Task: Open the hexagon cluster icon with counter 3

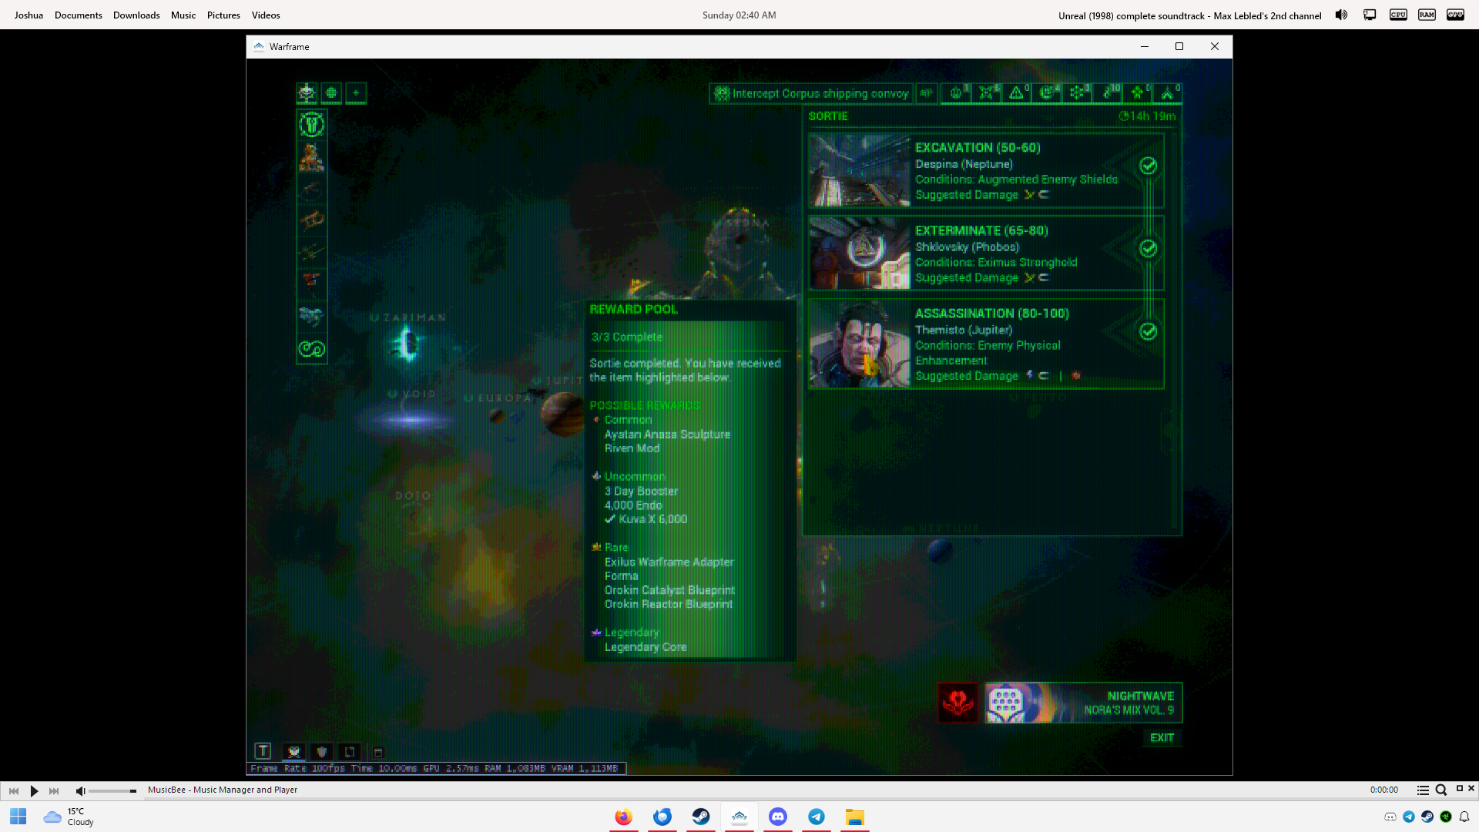Action: pyautogui.click(x=1077, y=93)
